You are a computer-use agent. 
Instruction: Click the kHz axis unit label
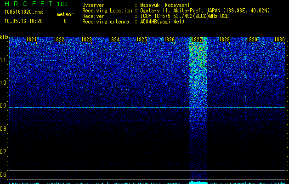point(4,37)
